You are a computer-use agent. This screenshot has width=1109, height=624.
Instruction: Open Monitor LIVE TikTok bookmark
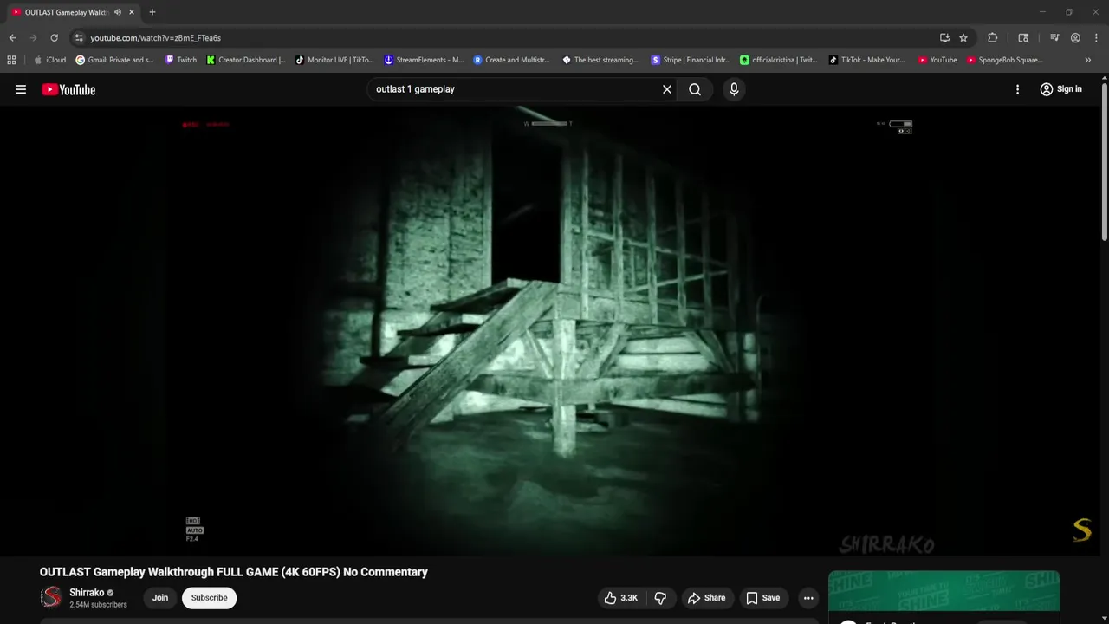point(334,60)
